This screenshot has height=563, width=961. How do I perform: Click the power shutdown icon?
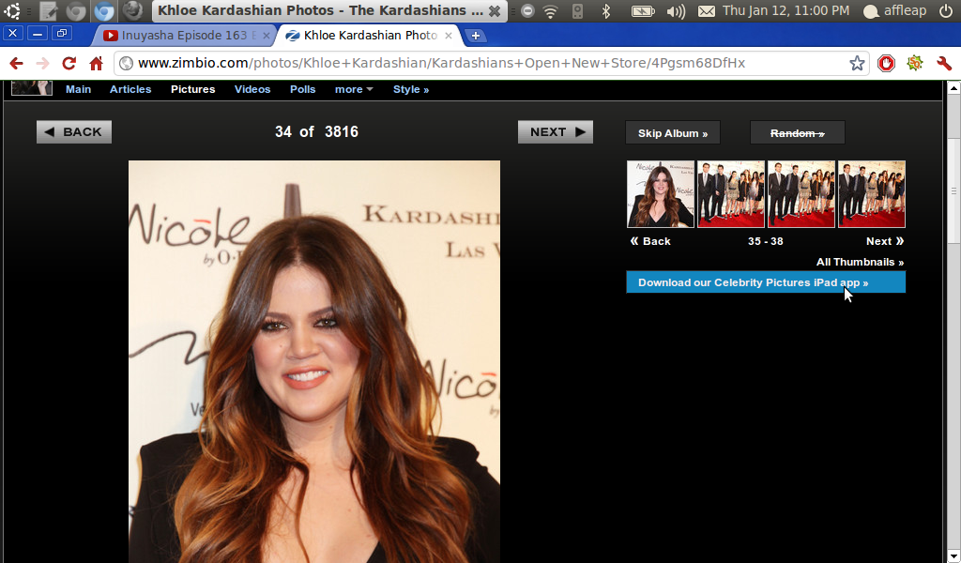pos(946,10)
